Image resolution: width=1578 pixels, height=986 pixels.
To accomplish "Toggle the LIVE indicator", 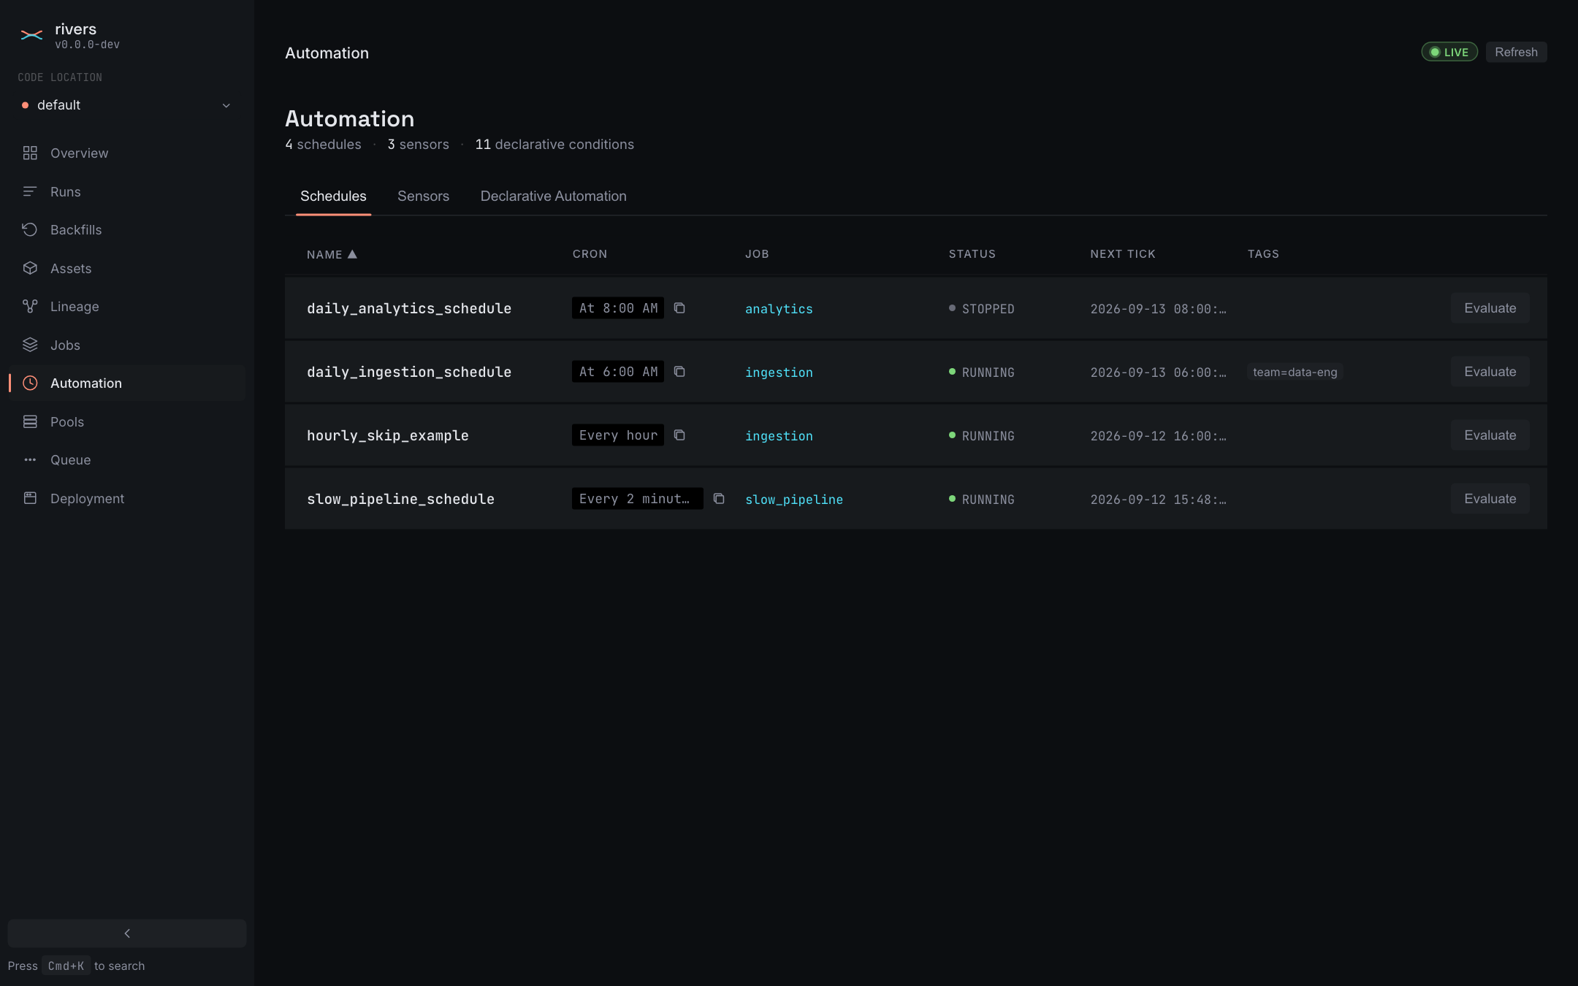I will pos(1449,52).
